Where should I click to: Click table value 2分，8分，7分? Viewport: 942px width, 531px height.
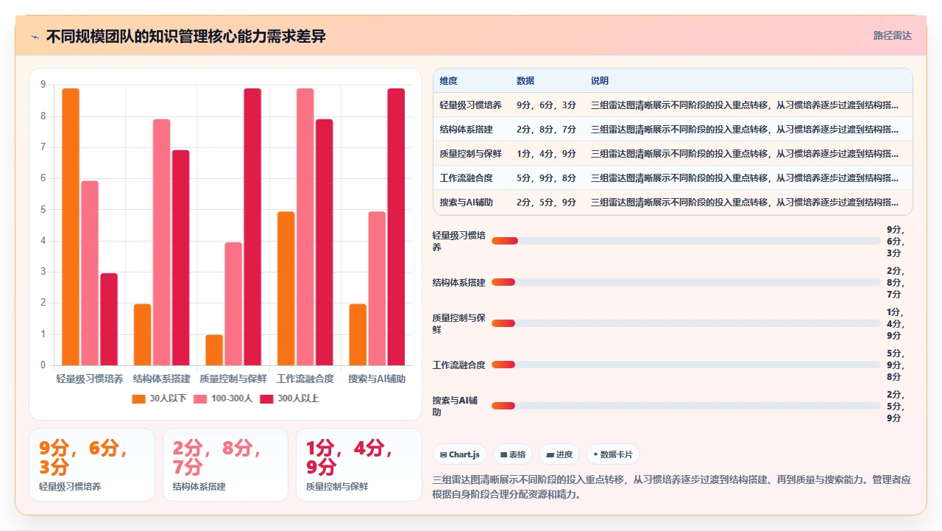(x=546, y=130)
